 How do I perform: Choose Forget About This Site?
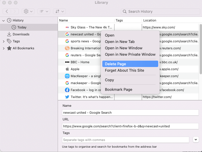[130, 70]
